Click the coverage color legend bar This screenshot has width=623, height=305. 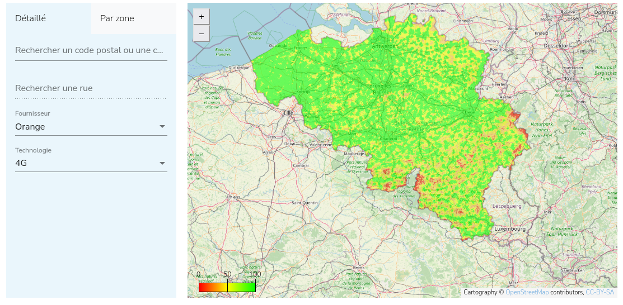point(227,287)
